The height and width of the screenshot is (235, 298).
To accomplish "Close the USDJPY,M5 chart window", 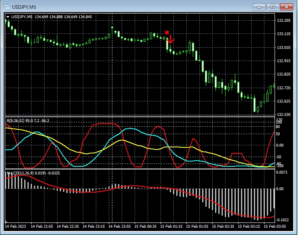I will tap(287, 7).
